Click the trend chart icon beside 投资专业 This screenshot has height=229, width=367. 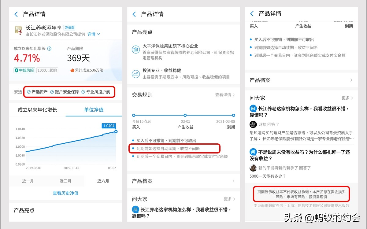click(x=136, y=74)
